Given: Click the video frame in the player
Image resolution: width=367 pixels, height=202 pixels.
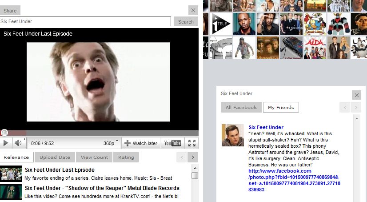Looking at the screenshot, I should click(98, 82).
